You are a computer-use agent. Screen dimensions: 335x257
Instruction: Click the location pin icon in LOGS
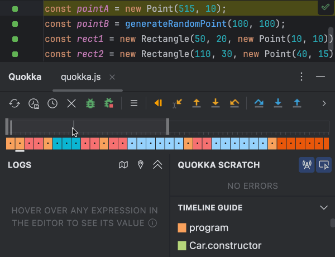[140, 165]
